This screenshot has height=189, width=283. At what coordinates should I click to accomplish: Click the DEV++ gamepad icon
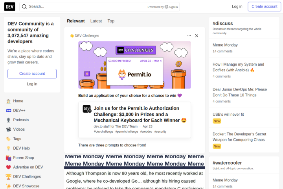click(x=9, y=111)
